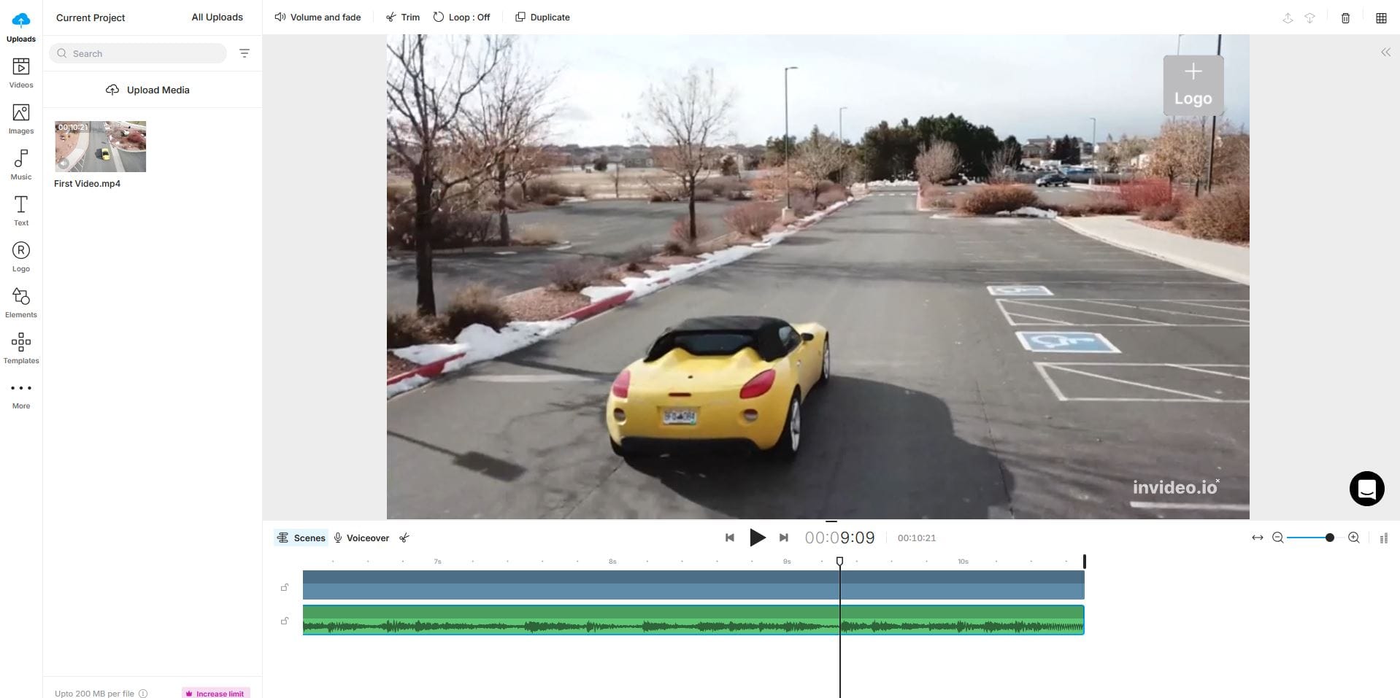Browse Templates from the sidebar

[20, 348]
